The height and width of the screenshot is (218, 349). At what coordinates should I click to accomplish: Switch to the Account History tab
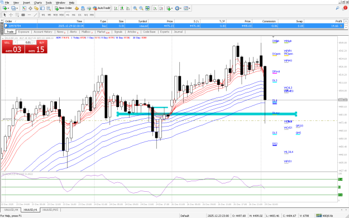(x=43, y=32)
